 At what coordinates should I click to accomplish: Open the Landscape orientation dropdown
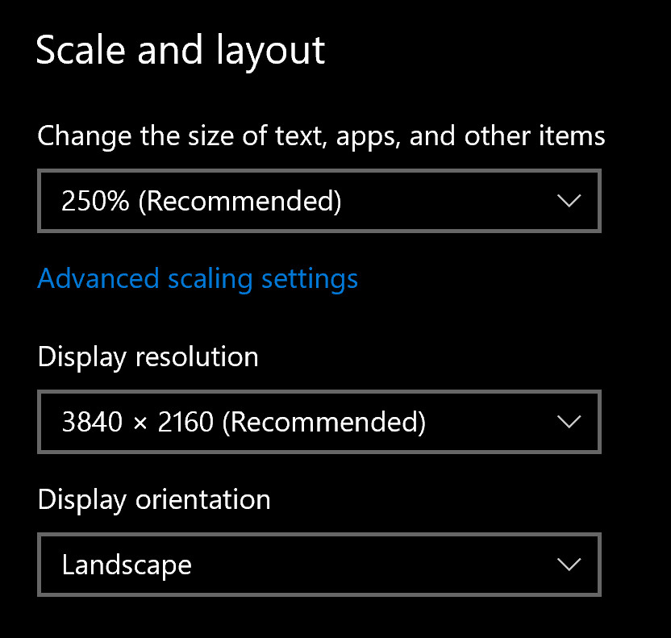tap(319, 564)
